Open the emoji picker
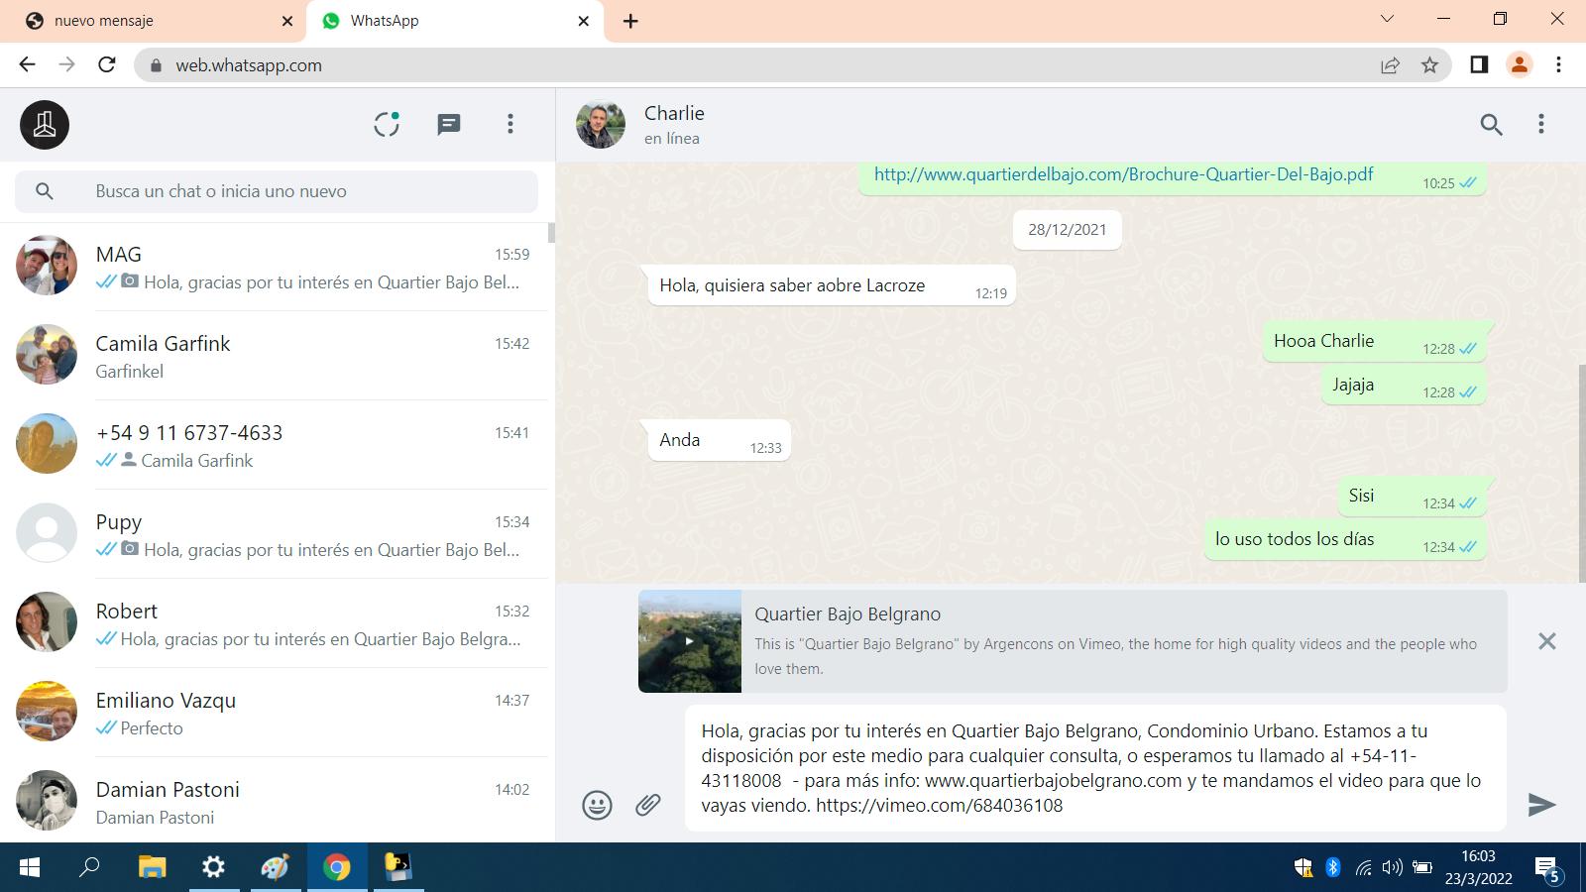The width and height of the screenshot is (1586, 892). (x=597, y=805)
